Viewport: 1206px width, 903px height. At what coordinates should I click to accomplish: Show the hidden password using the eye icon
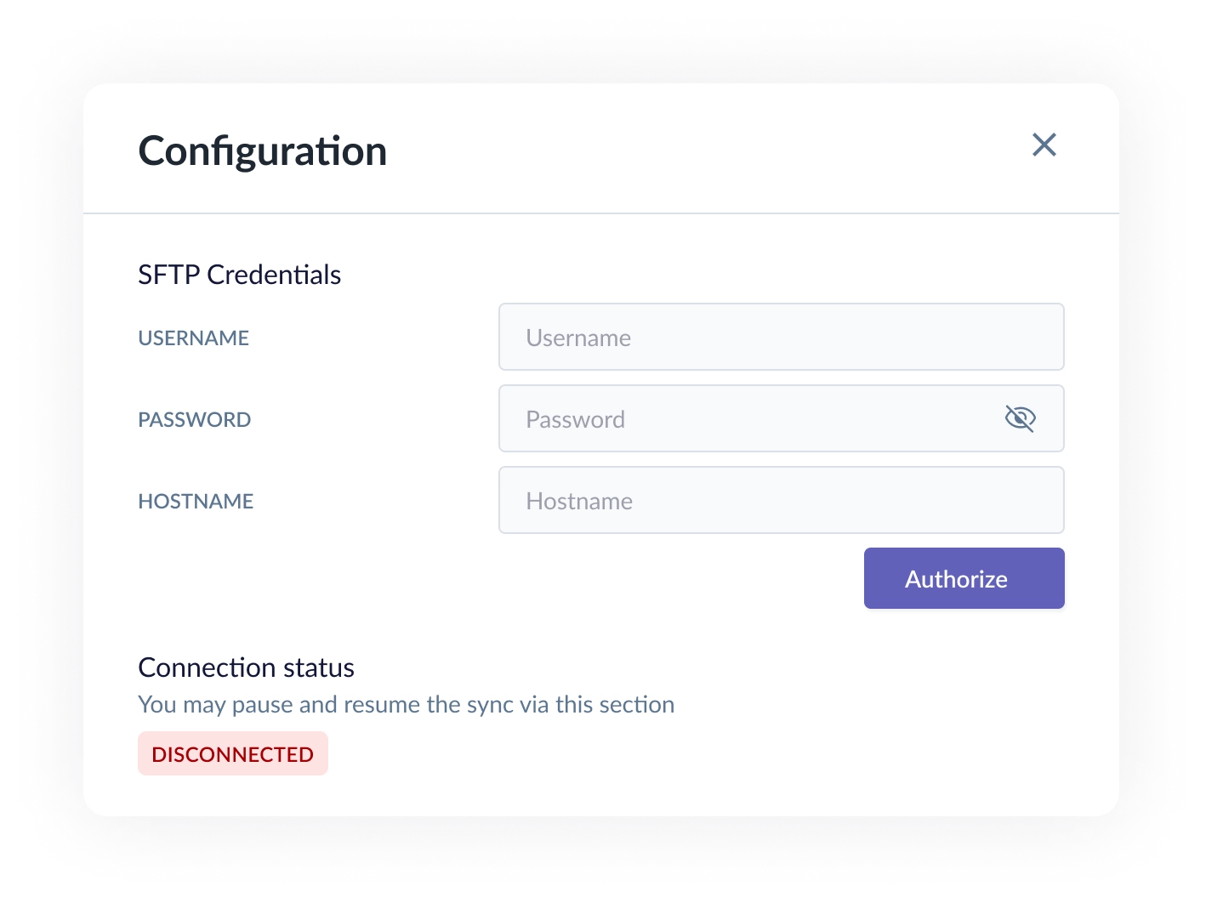click(x=1020, y=418)
